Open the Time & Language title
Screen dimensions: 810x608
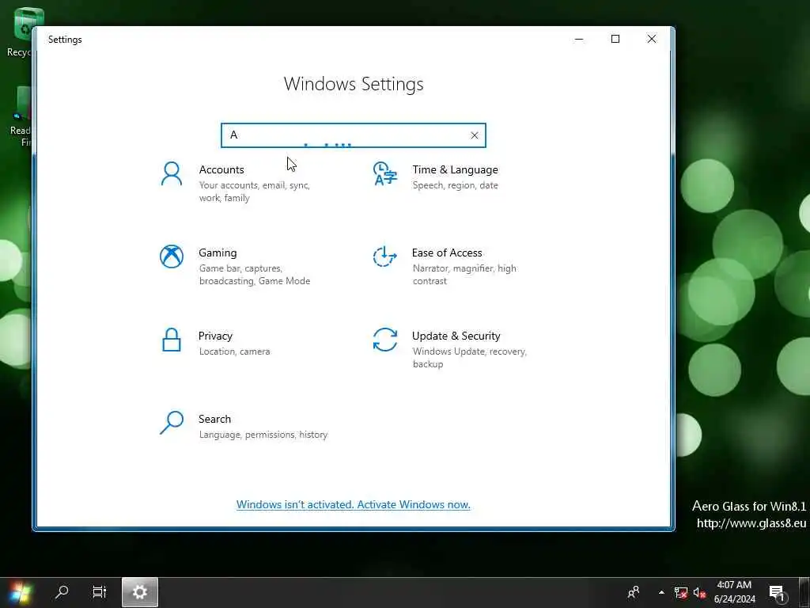tap(455, 169)
